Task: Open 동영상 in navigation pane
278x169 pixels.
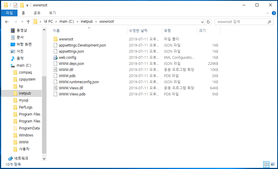Action: (22, 31)
